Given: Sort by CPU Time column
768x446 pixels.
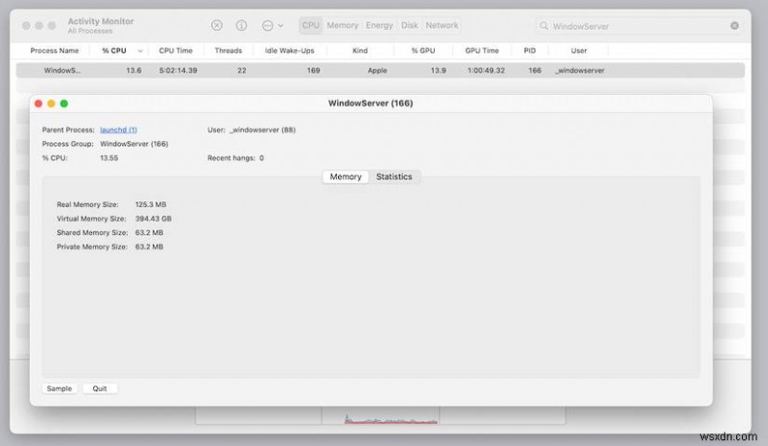Looking at the screenshot, I should coord(176,51).
